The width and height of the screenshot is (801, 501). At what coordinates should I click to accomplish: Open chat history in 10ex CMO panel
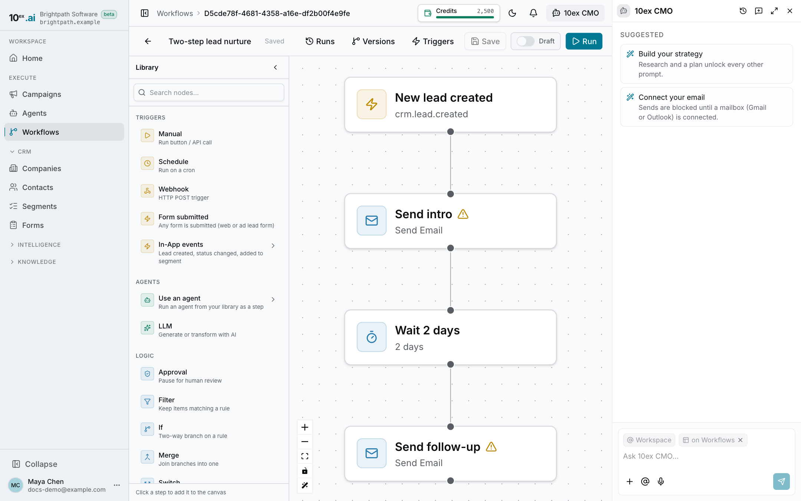743,11
